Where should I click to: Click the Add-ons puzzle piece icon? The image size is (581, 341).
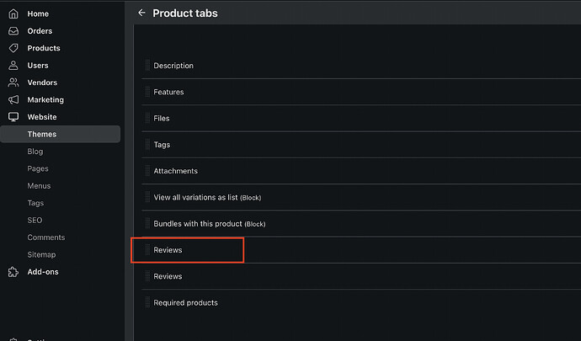click(13, 272)
